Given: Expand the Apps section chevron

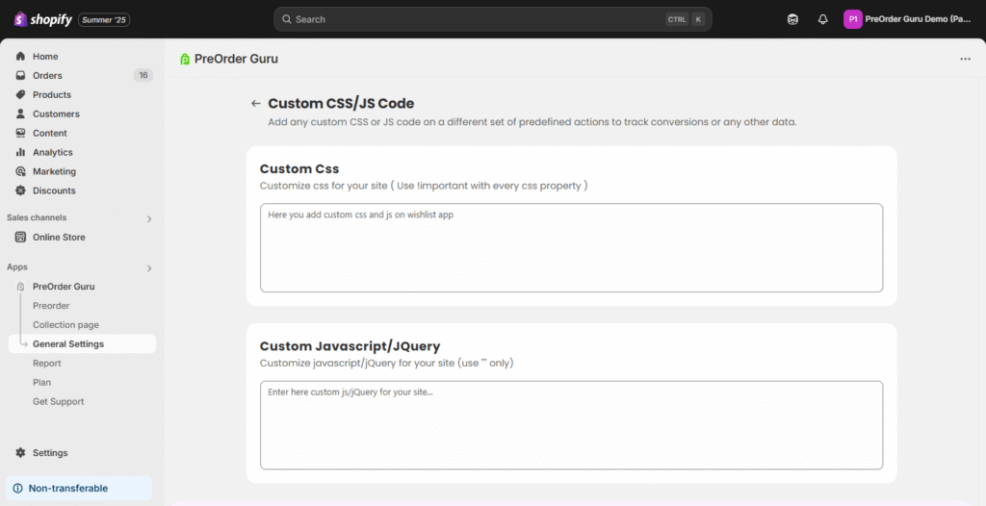Looking at the screenshot, I should click(149, 268).
